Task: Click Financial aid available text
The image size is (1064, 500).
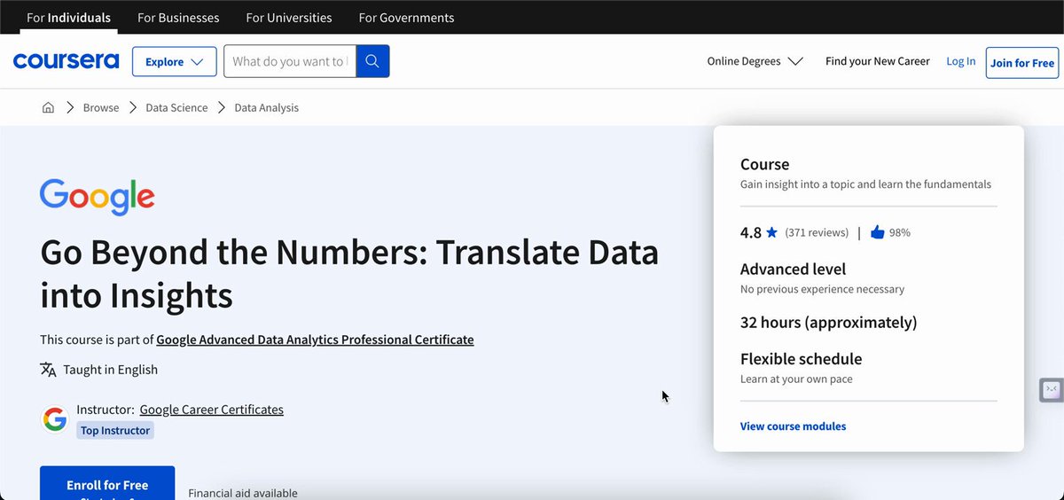Action: 243,493
